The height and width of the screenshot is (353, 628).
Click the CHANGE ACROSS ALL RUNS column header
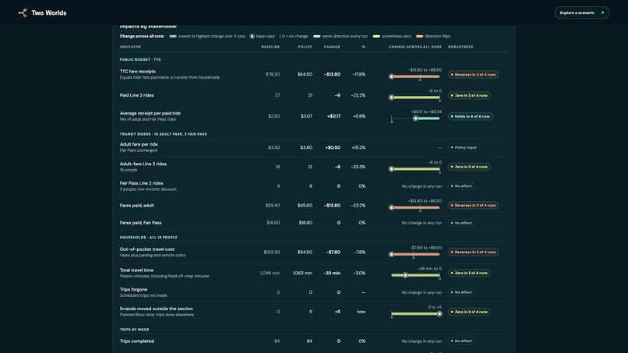tap(415, 47)
